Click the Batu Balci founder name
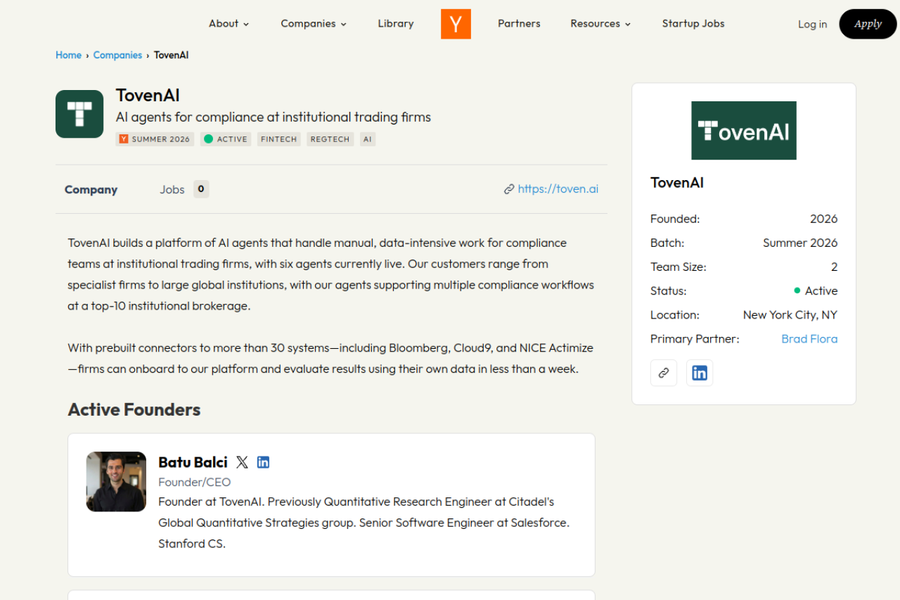 pyautogui.click(x=193, y=462)
